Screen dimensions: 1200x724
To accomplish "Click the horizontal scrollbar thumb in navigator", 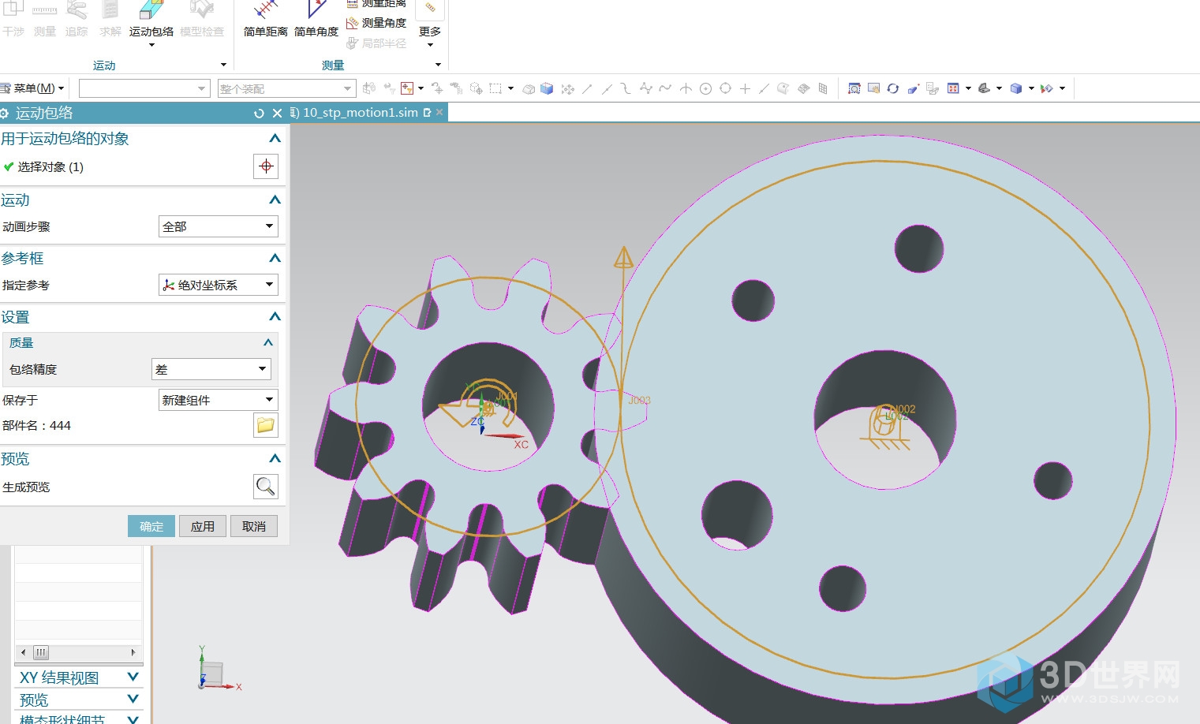I will click(40, 652).
